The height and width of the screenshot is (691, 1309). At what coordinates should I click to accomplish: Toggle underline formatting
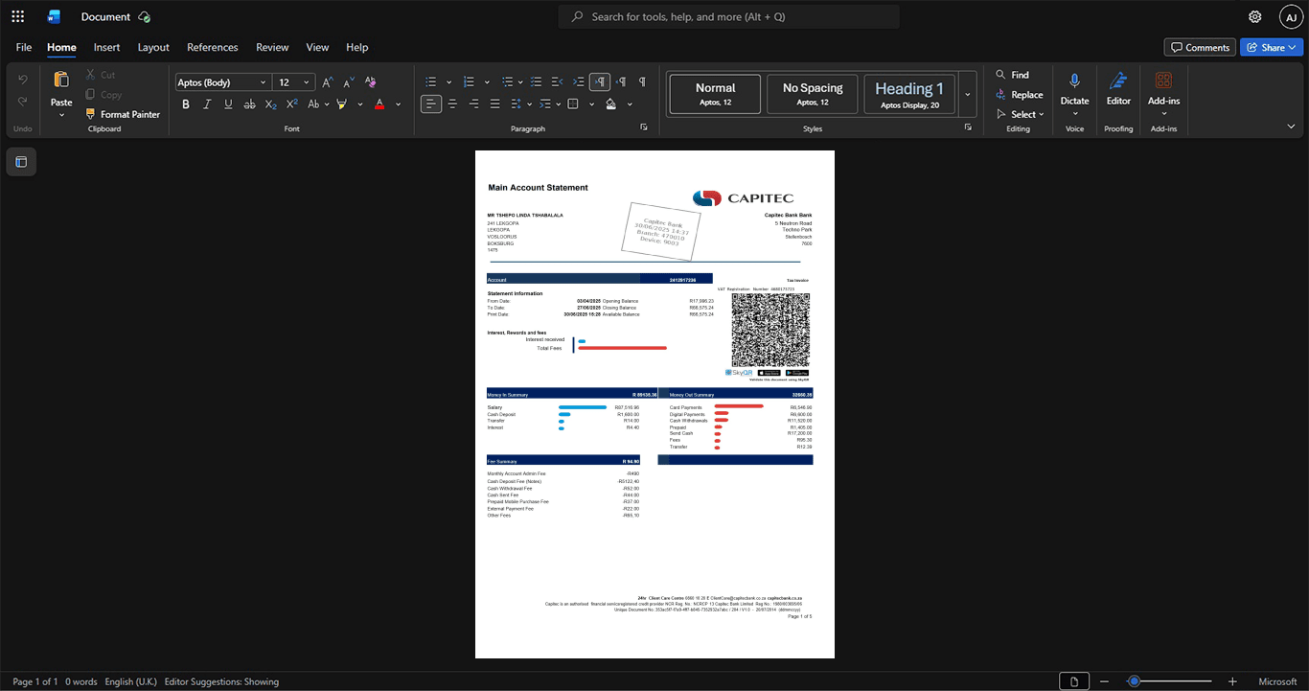point(228,104)
